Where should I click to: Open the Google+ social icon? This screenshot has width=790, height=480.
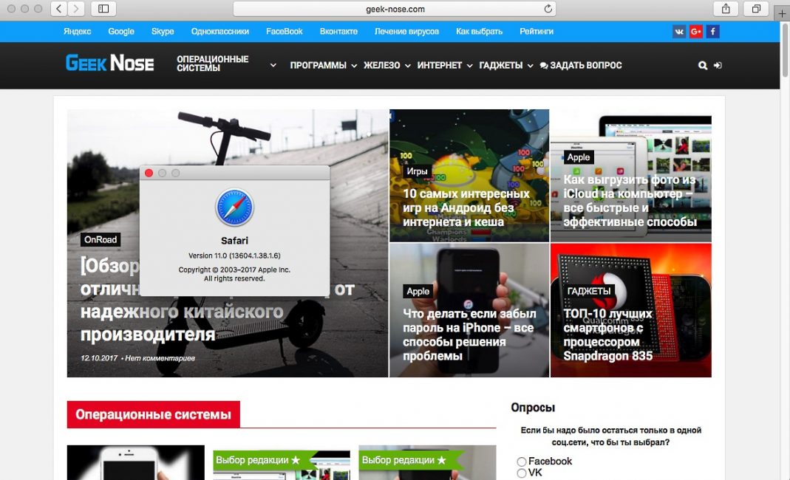(696, 32)
